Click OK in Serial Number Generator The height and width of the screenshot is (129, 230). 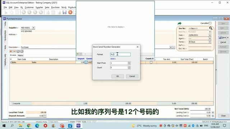tap(118, 76)
